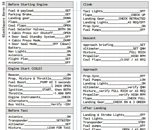Click the vertical 'BlackSquare Baron 58' title
The height and width of the screenshot is (130, 152).
4,19
